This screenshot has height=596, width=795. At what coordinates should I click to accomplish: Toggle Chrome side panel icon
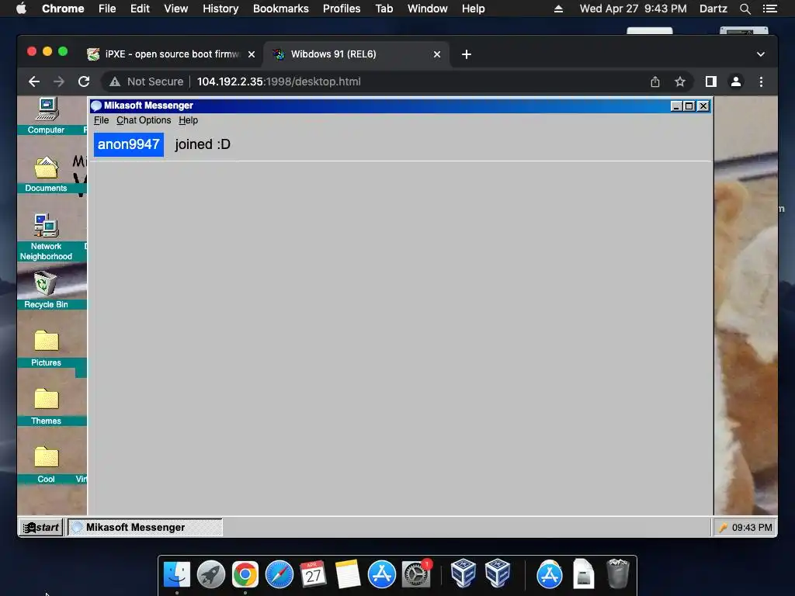711,81
